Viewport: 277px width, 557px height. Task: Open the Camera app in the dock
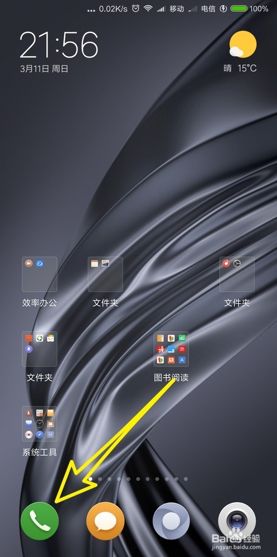(237, 521)
